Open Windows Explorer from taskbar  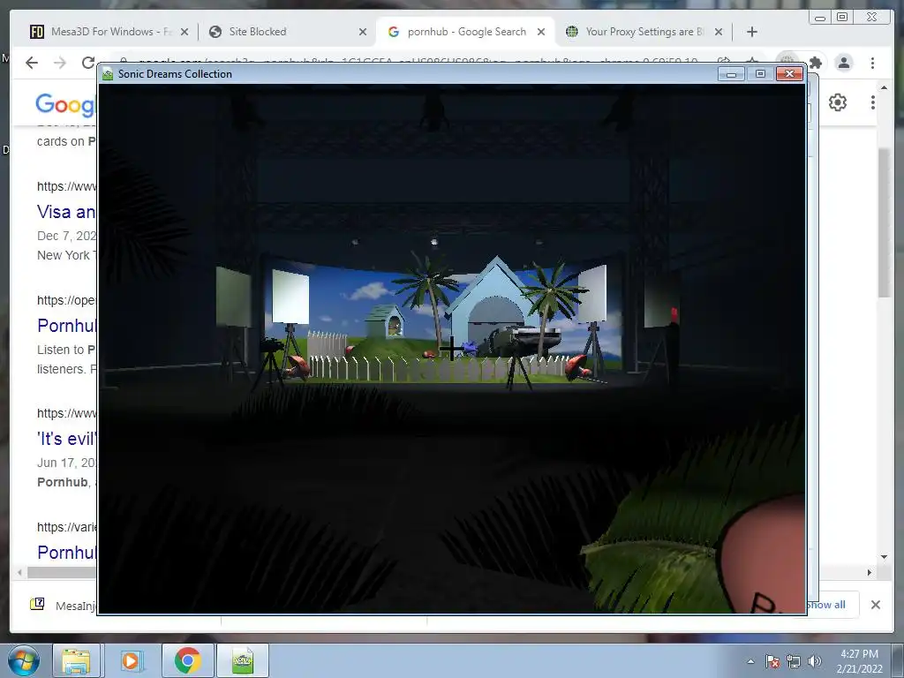pos(76,660)
